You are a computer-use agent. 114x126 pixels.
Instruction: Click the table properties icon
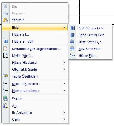6,76
